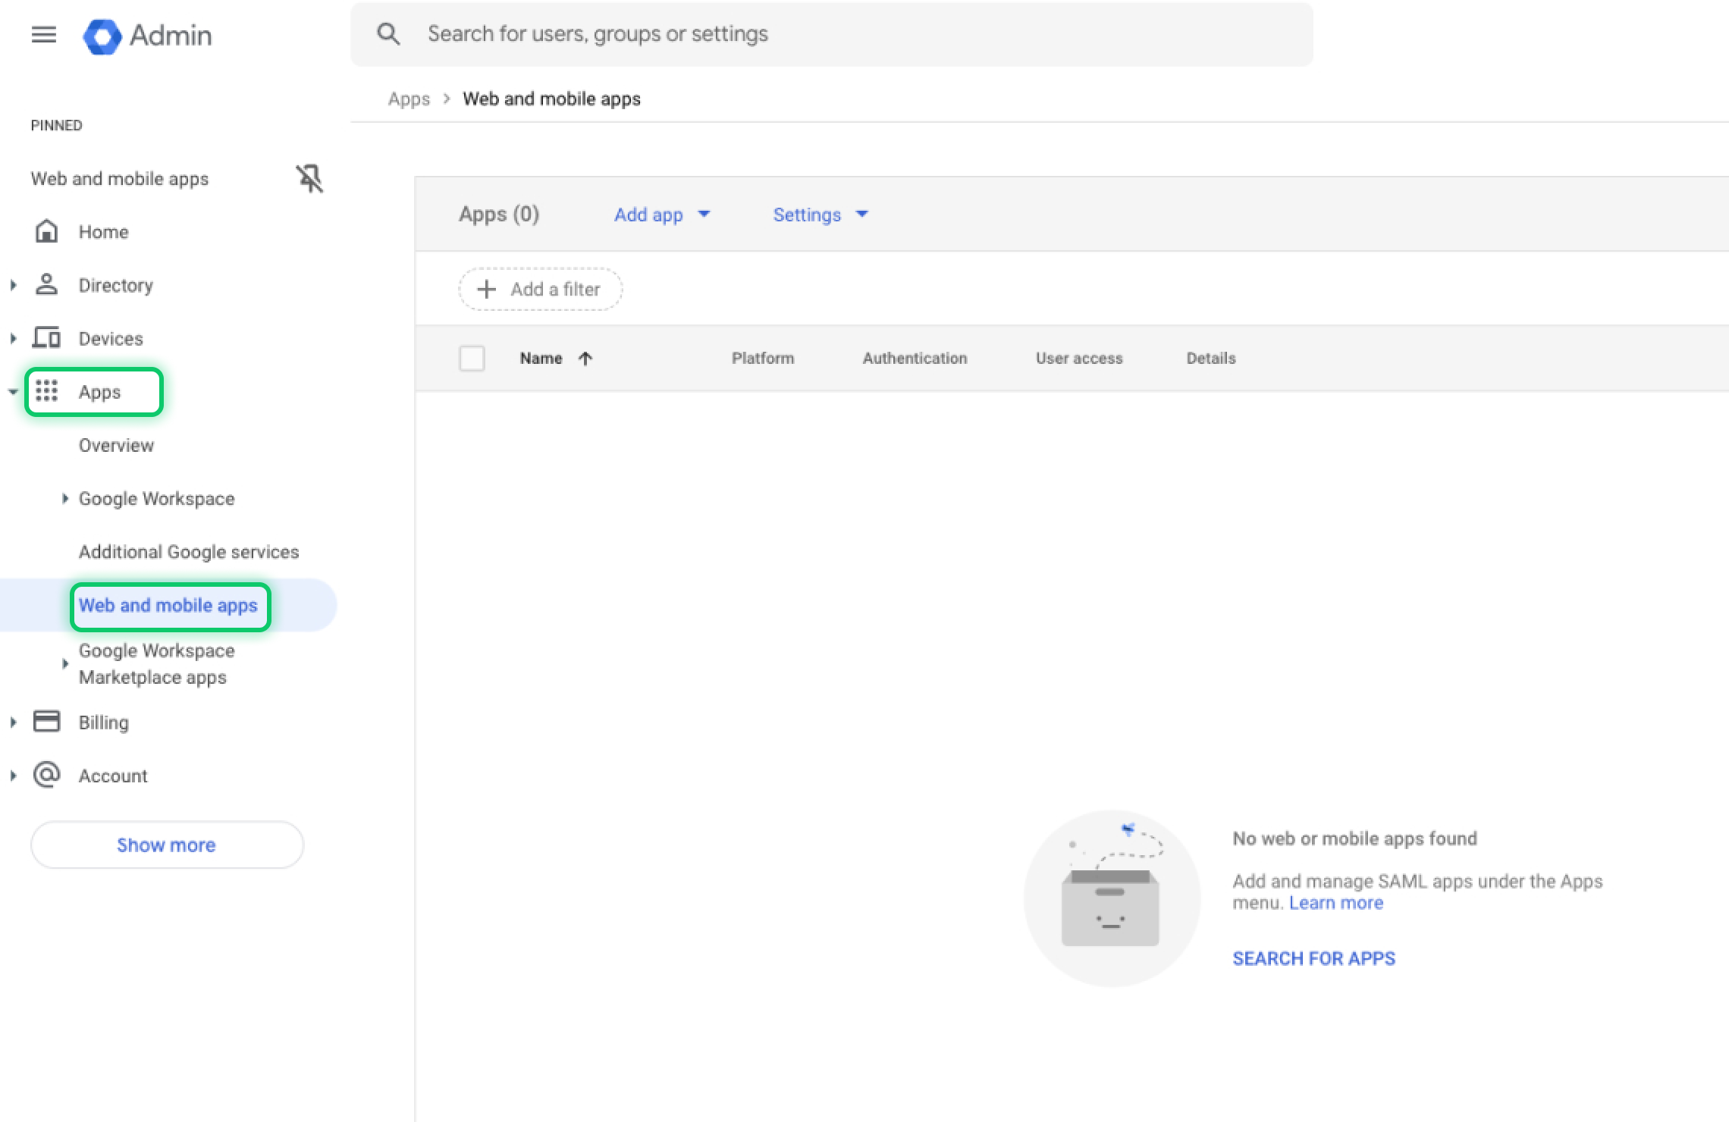
Task: Click the Apps sidebar label
Action: click(x=99, y=392)
